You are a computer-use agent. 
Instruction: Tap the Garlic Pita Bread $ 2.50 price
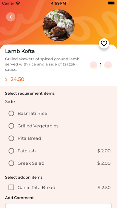(x=104, y=188)
